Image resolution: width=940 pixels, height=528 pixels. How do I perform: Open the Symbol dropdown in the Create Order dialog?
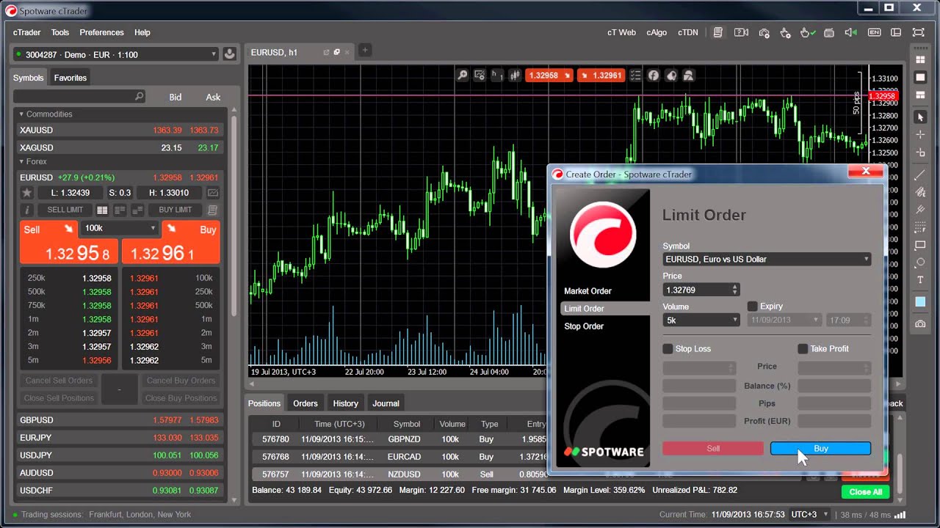pyautogui.click(x=767, y=259)
